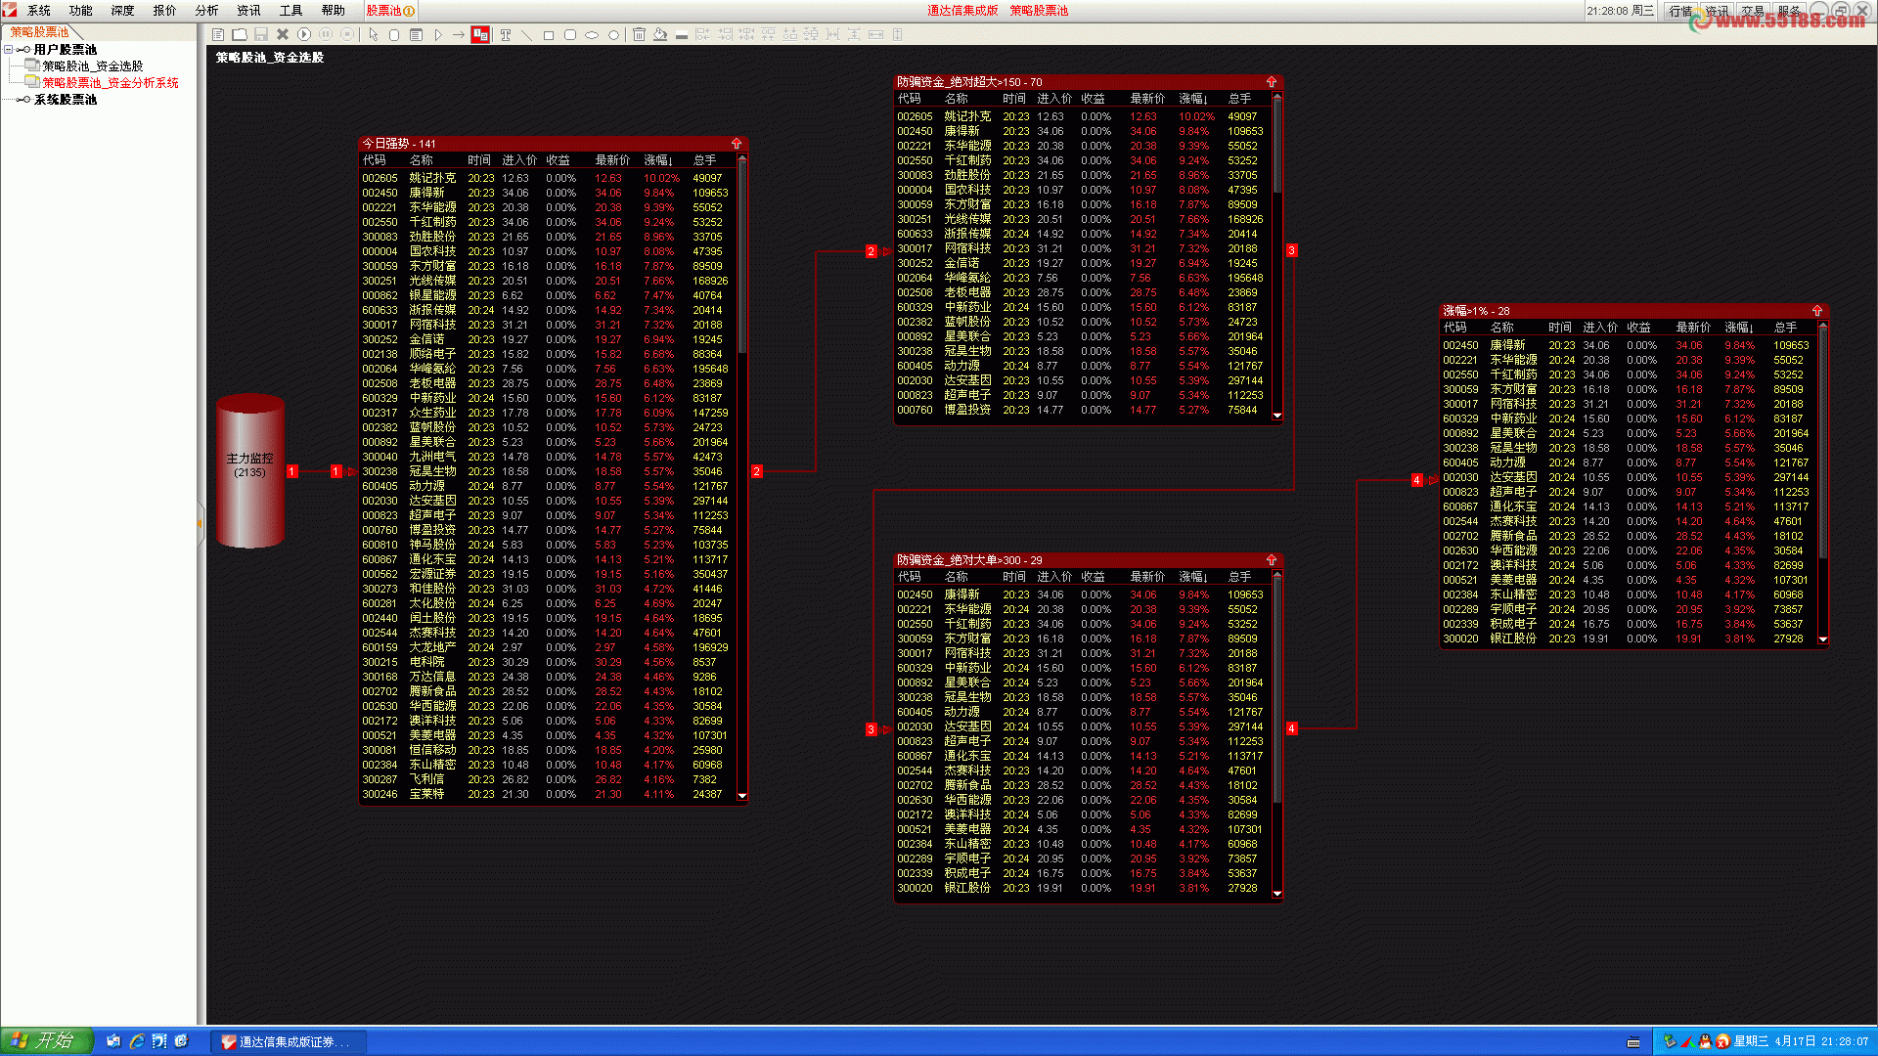The width and height of the screenshot is (1878, 1056).
Task: Sort 涨幅>1% panel by 最新价 column
Action: (x=1693, y=328)
